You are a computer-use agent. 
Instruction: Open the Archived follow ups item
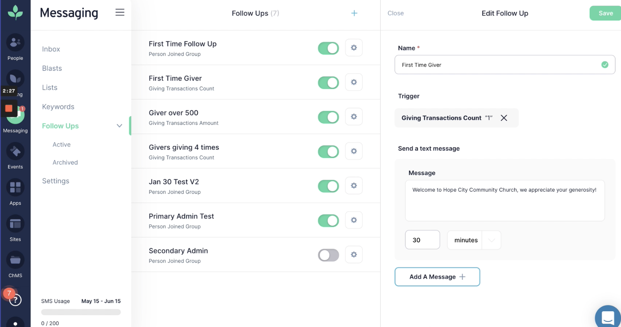pyautogui.click(x=65, y=162)
